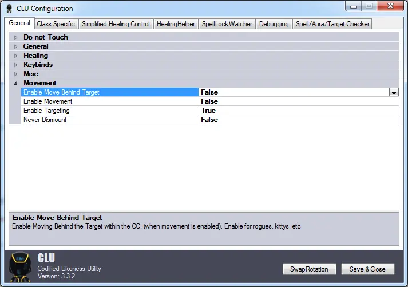The width and height of the screenshot is (408, 287).
Task: Open the SpellLockWatcher tab
Action: [227, 24]
